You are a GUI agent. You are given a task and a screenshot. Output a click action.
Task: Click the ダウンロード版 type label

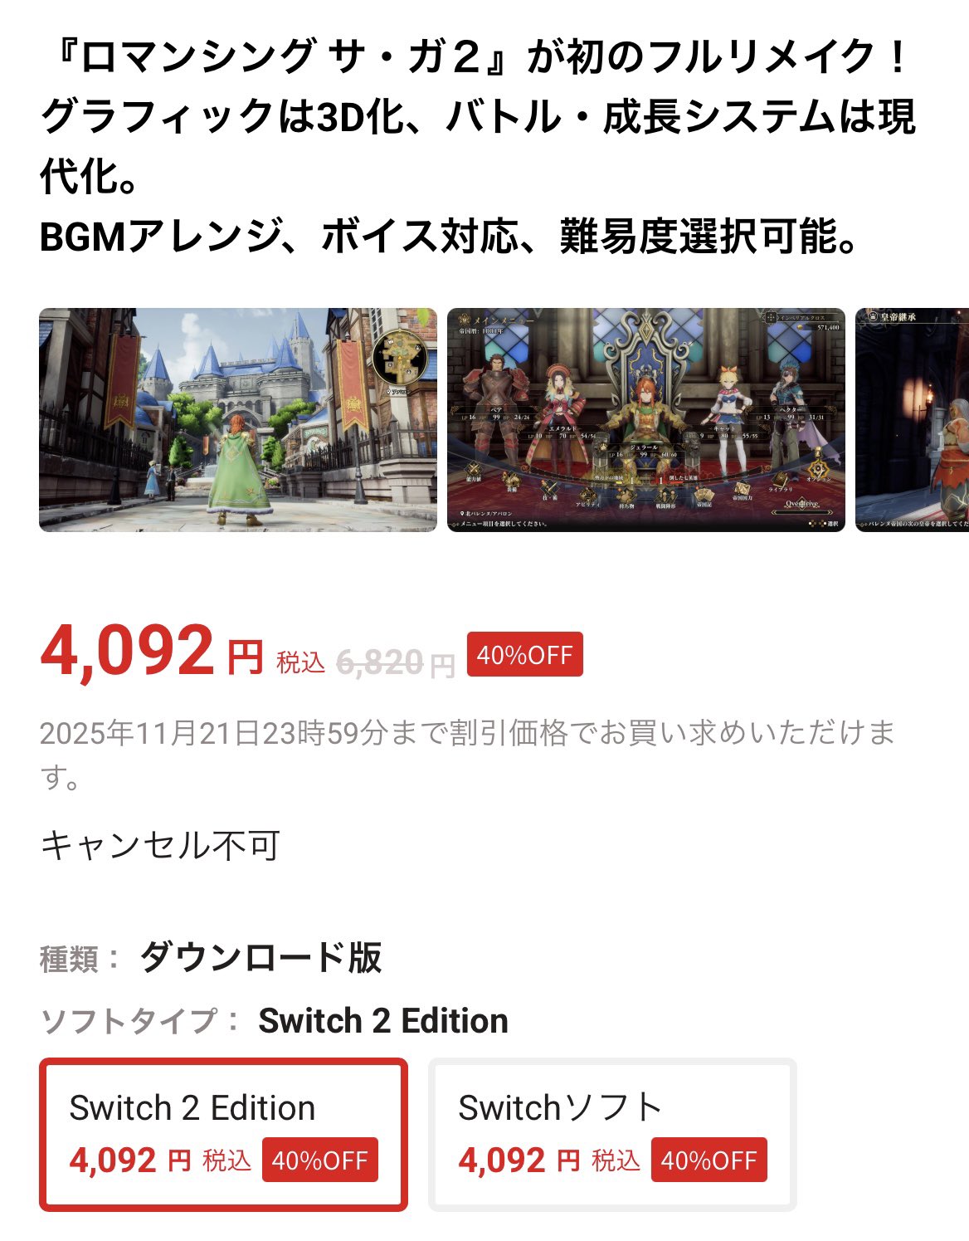[x=261, y=957]
